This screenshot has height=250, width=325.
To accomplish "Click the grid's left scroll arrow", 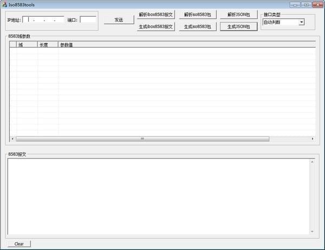I will [x=12, y=139].
